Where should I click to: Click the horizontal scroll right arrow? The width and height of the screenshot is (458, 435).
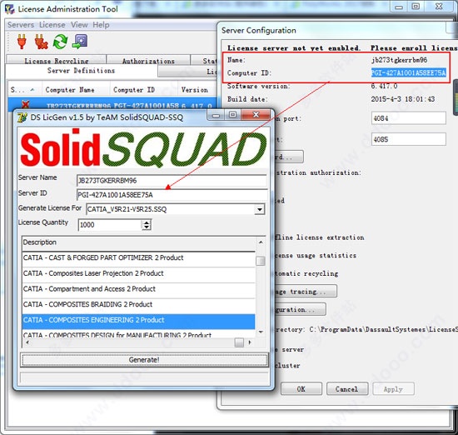coord(250,342)
